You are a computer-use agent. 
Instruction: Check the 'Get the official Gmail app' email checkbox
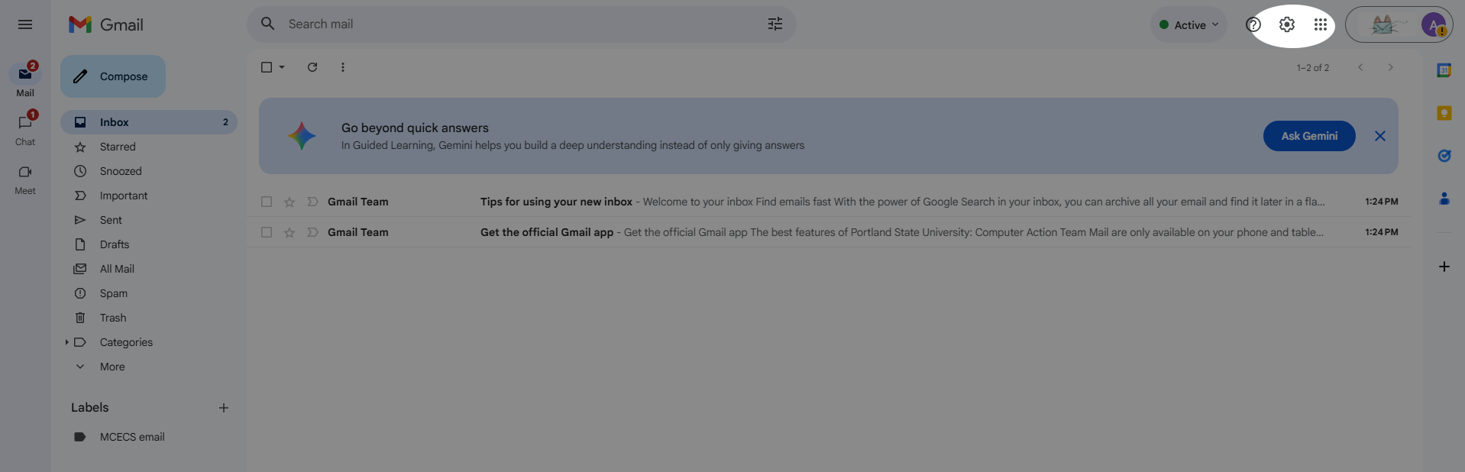[x=267, y=232]
